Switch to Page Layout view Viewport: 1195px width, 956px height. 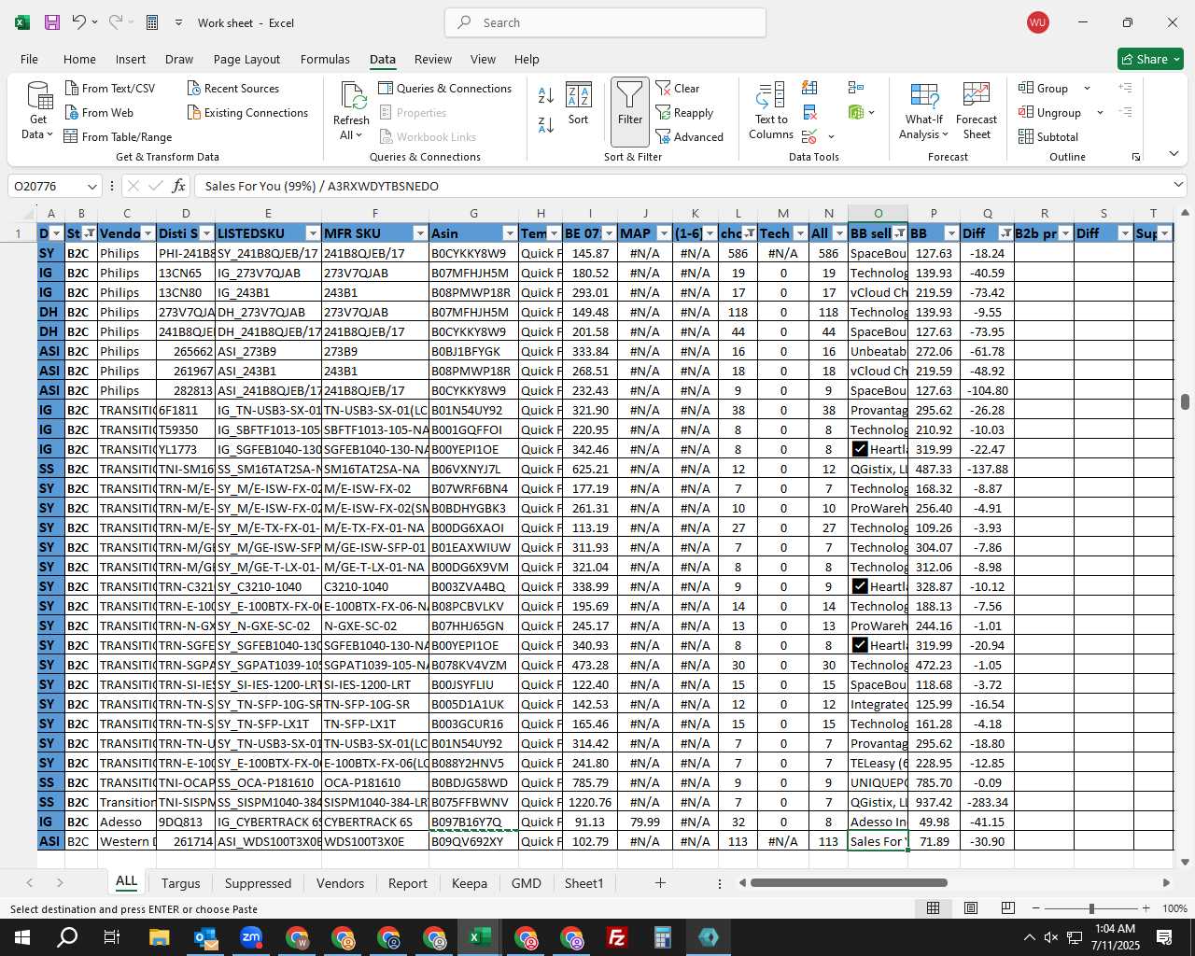click(971, 908)
